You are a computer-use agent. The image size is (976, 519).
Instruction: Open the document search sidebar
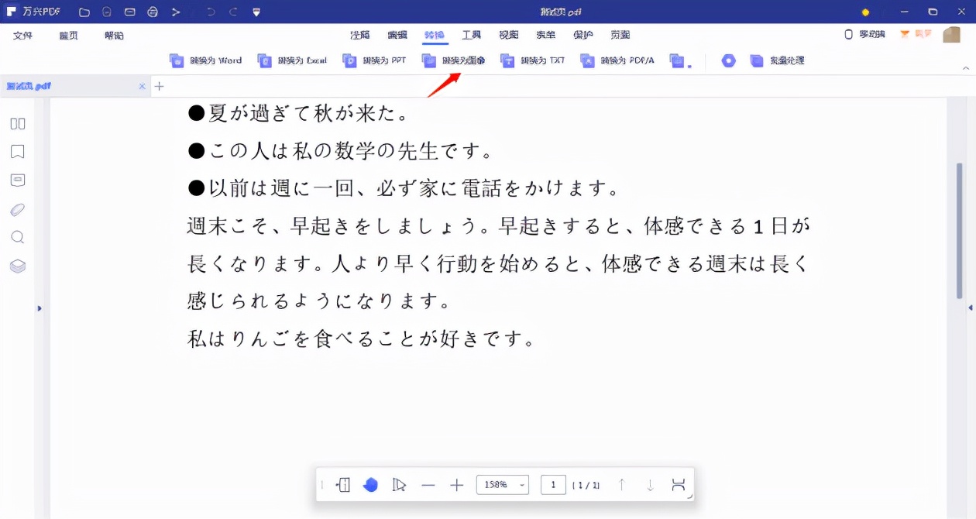pos(17,237)
